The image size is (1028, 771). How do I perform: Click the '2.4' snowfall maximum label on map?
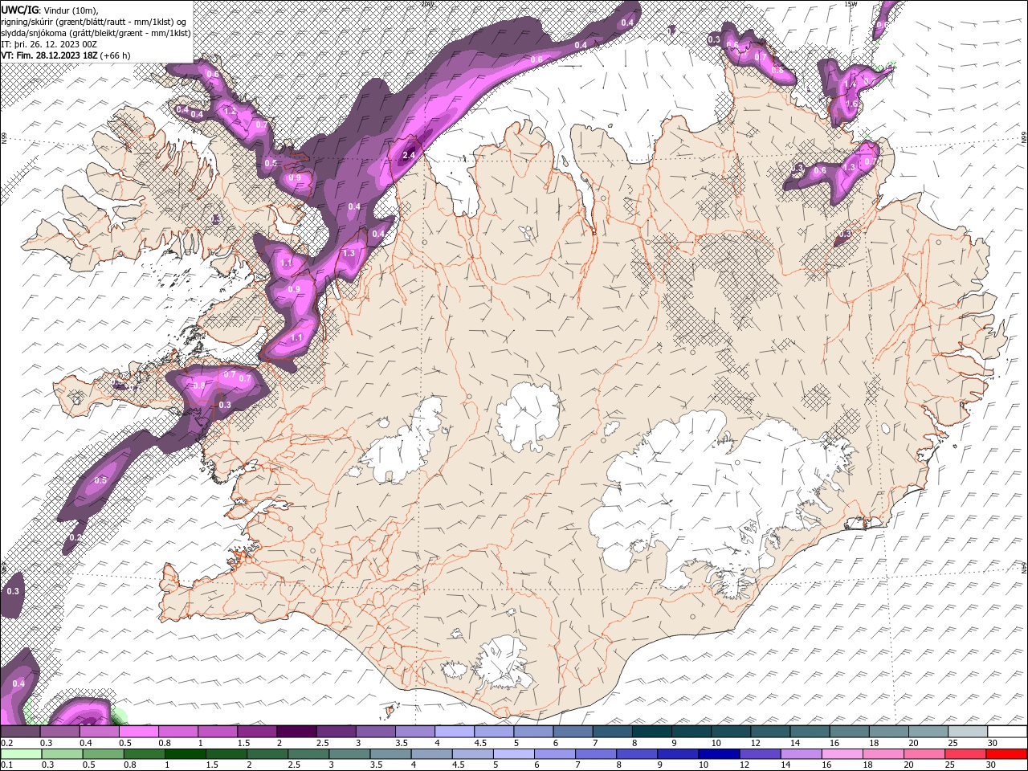tap(409, 155)
